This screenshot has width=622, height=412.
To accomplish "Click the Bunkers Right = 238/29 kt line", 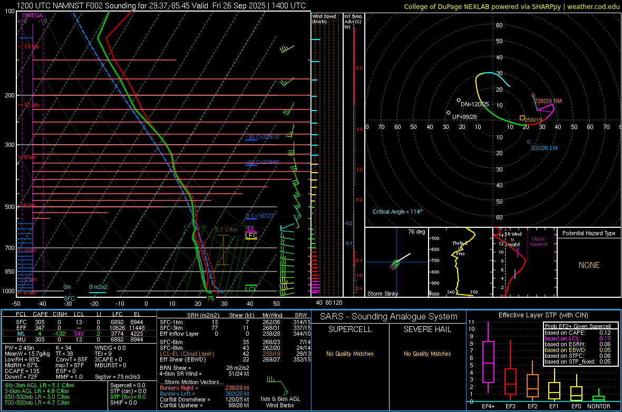I will click(205, 388).
